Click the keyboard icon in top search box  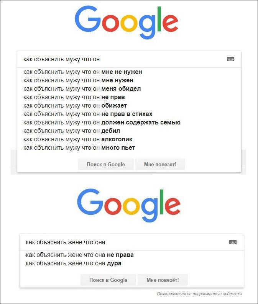coord(230,59)
